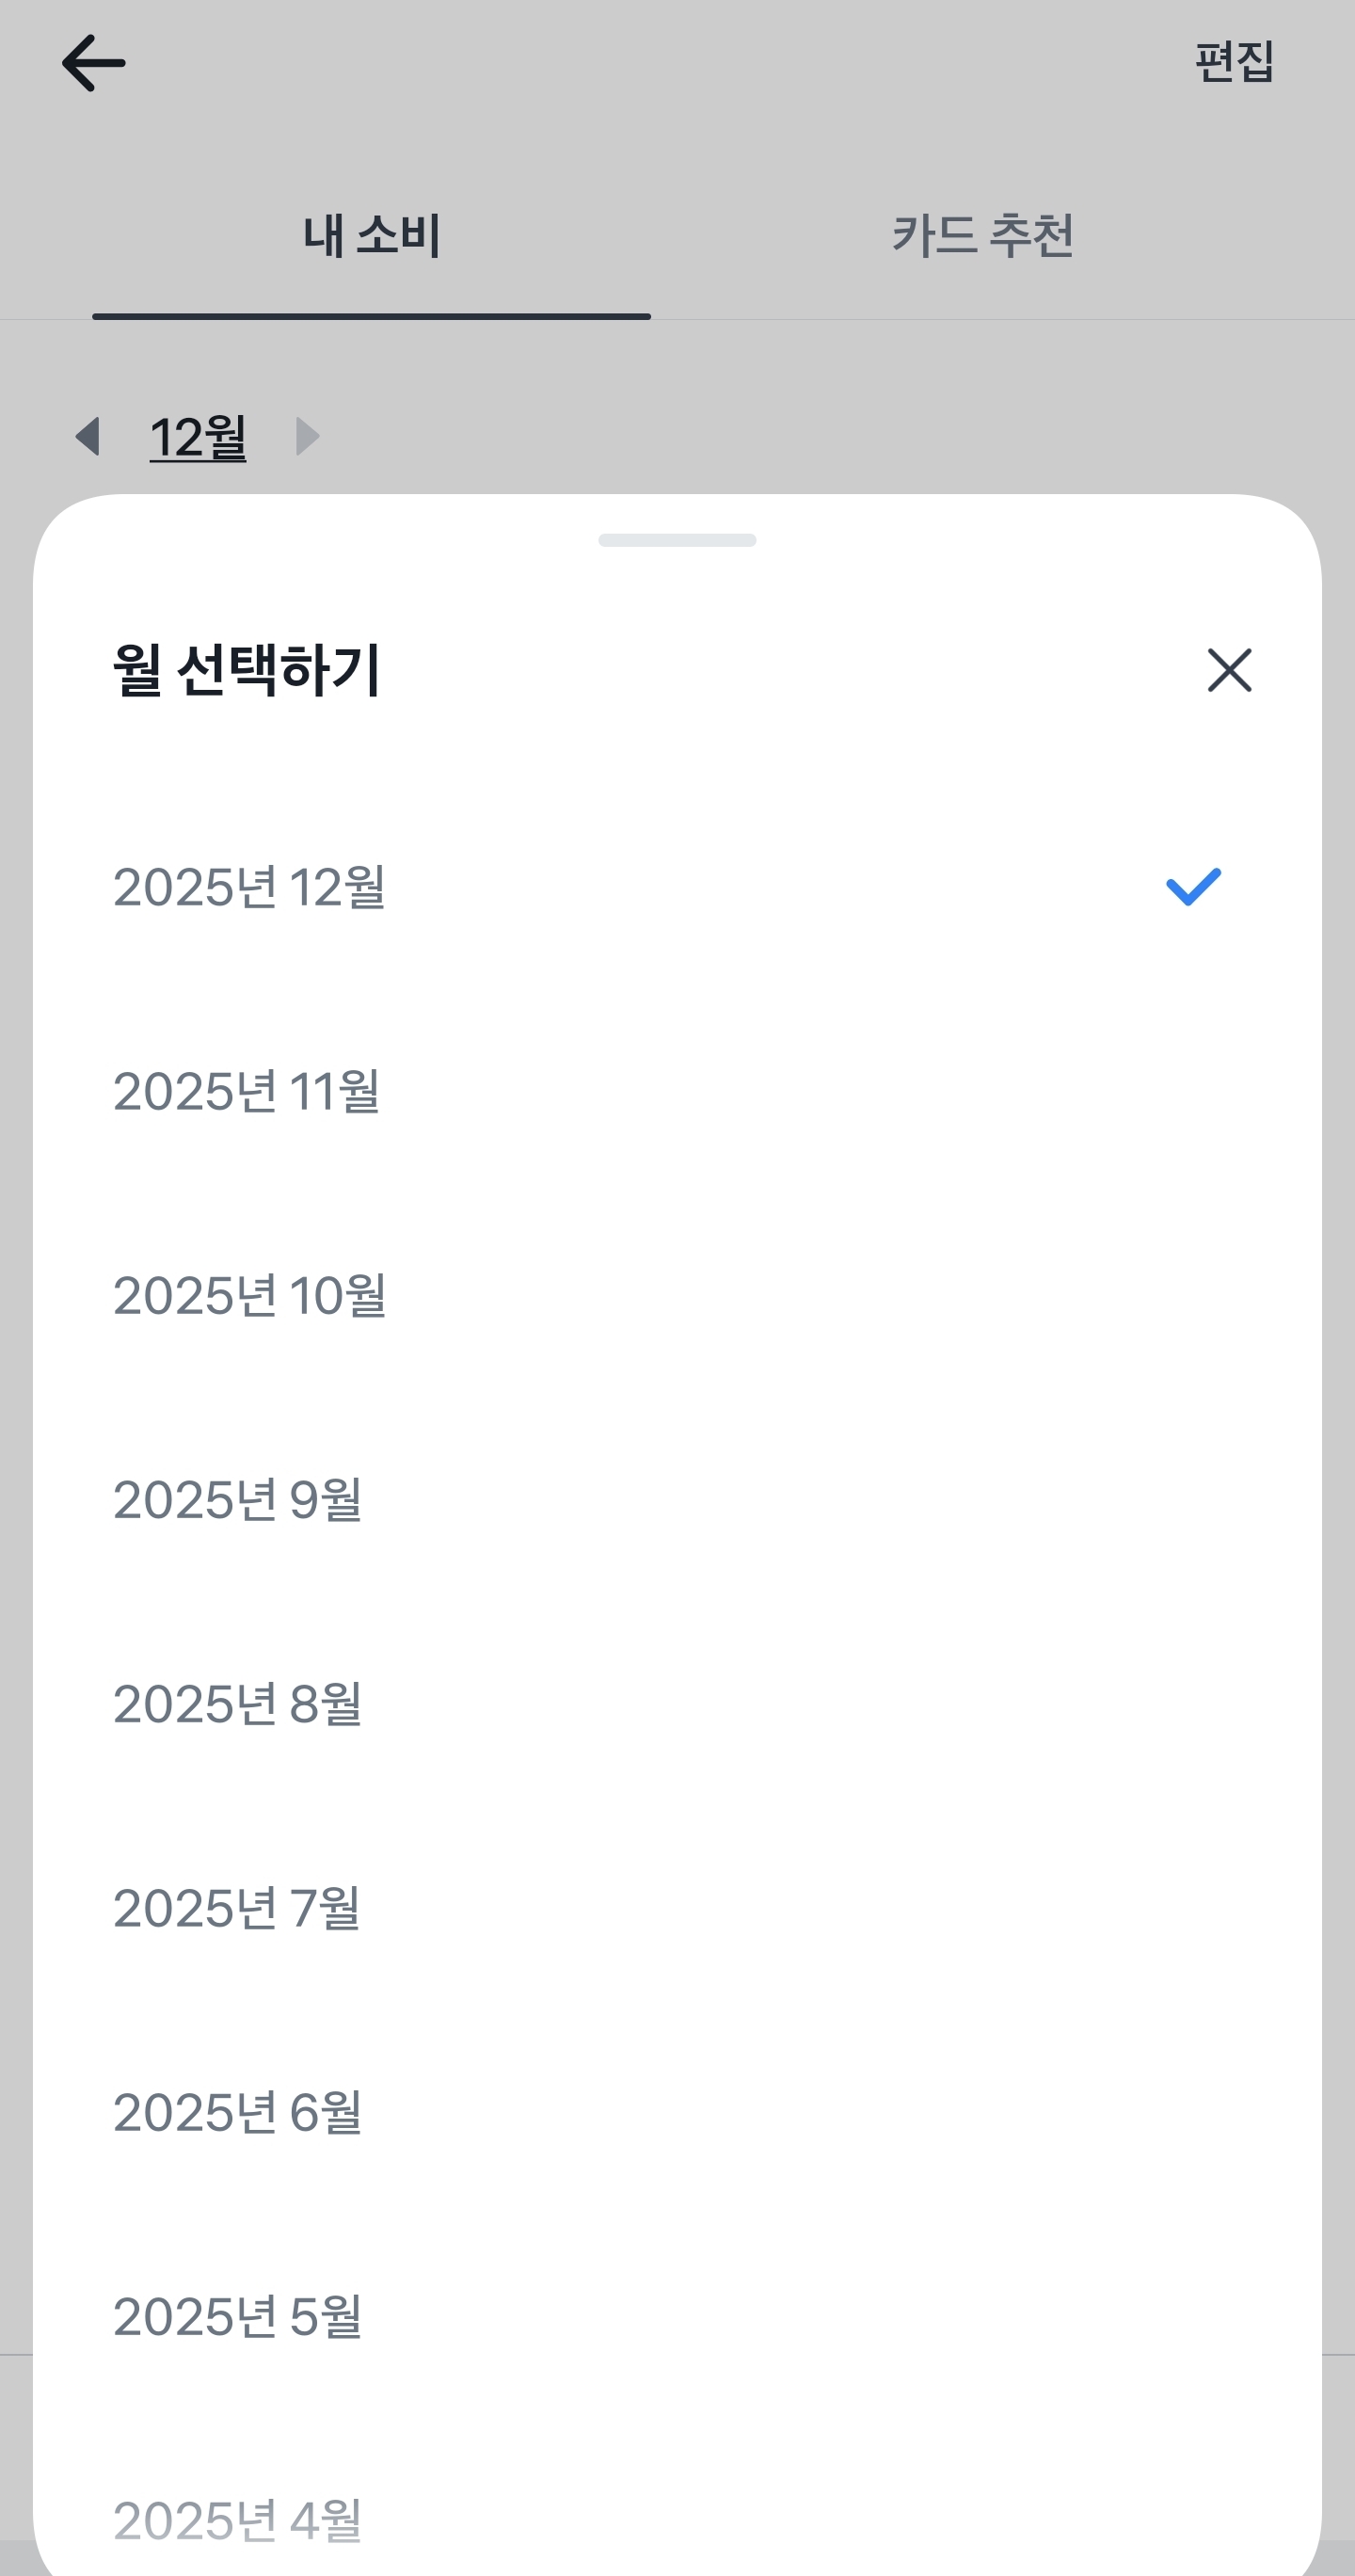Go to next month arrow
The height and width of the screenshot is (2576, 1355).
point(307,436)
